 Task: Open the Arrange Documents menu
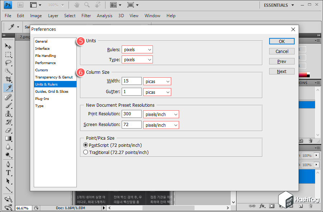pos(116,5)
